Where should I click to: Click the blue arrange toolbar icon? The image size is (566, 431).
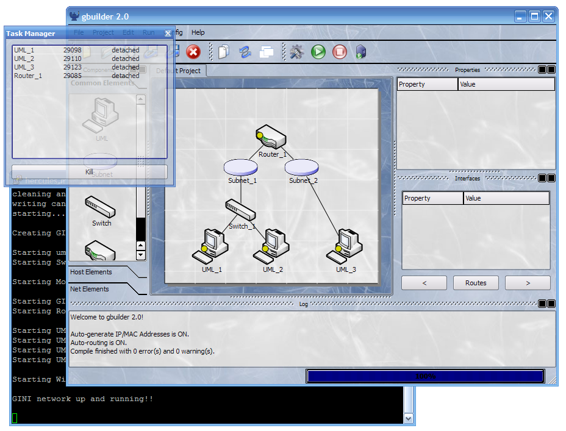tap(245, 52)
